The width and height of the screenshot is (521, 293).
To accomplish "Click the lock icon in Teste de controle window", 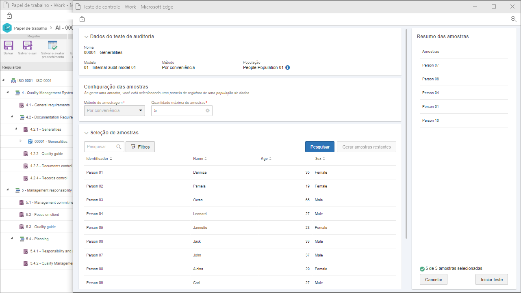I will click(82, 19).
